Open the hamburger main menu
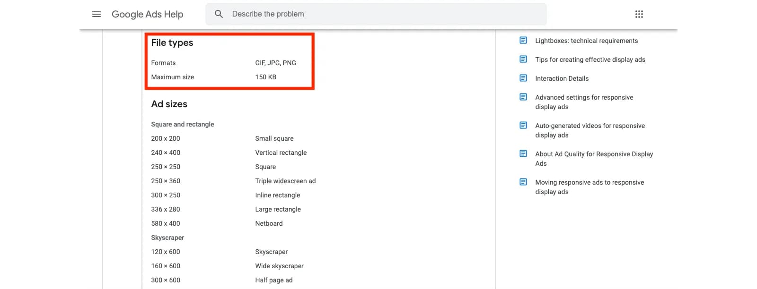The height and width of the screenshot is (289, 757). pyautogui.click(x=97, y=14)
